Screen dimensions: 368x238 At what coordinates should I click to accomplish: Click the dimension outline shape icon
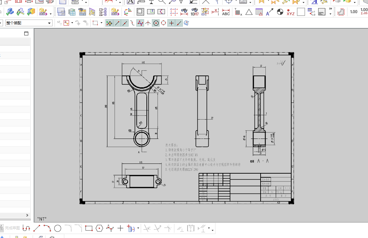click(341, 12)
